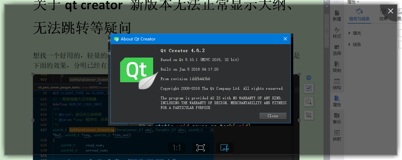This screenshot has width=402, height=160.
Task: Close About Qt Creator dialog via title bar X
Action: point(285,39)
